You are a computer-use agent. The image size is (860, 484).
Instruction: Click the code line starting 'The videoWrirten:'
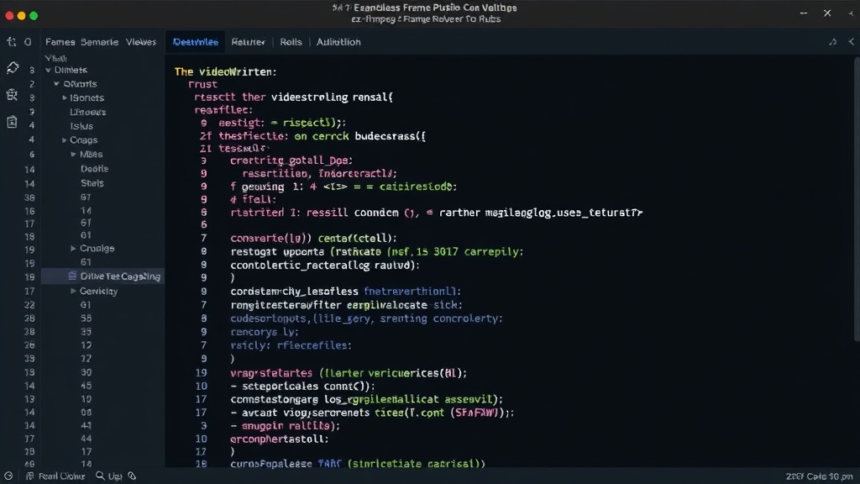[x=225, y=72]
